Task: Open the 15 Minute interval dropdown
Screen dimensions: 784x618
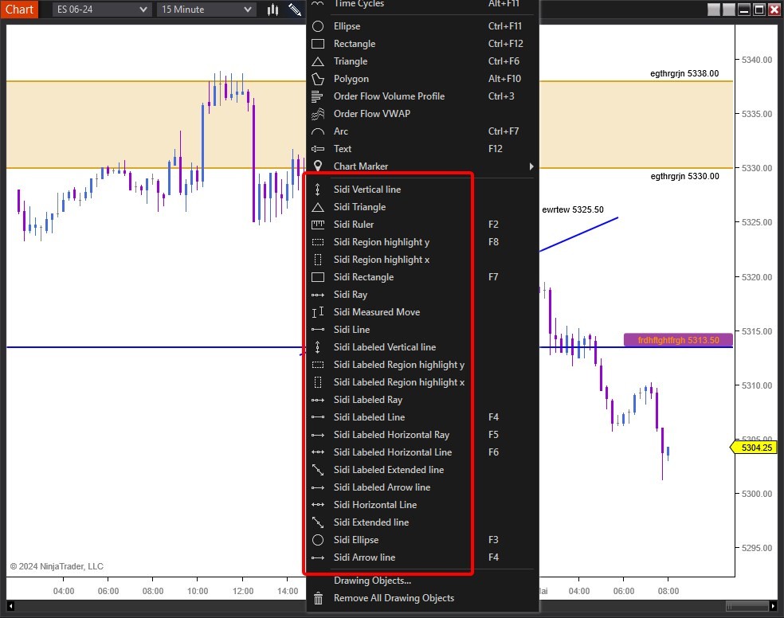Action: tap(206, 10)
